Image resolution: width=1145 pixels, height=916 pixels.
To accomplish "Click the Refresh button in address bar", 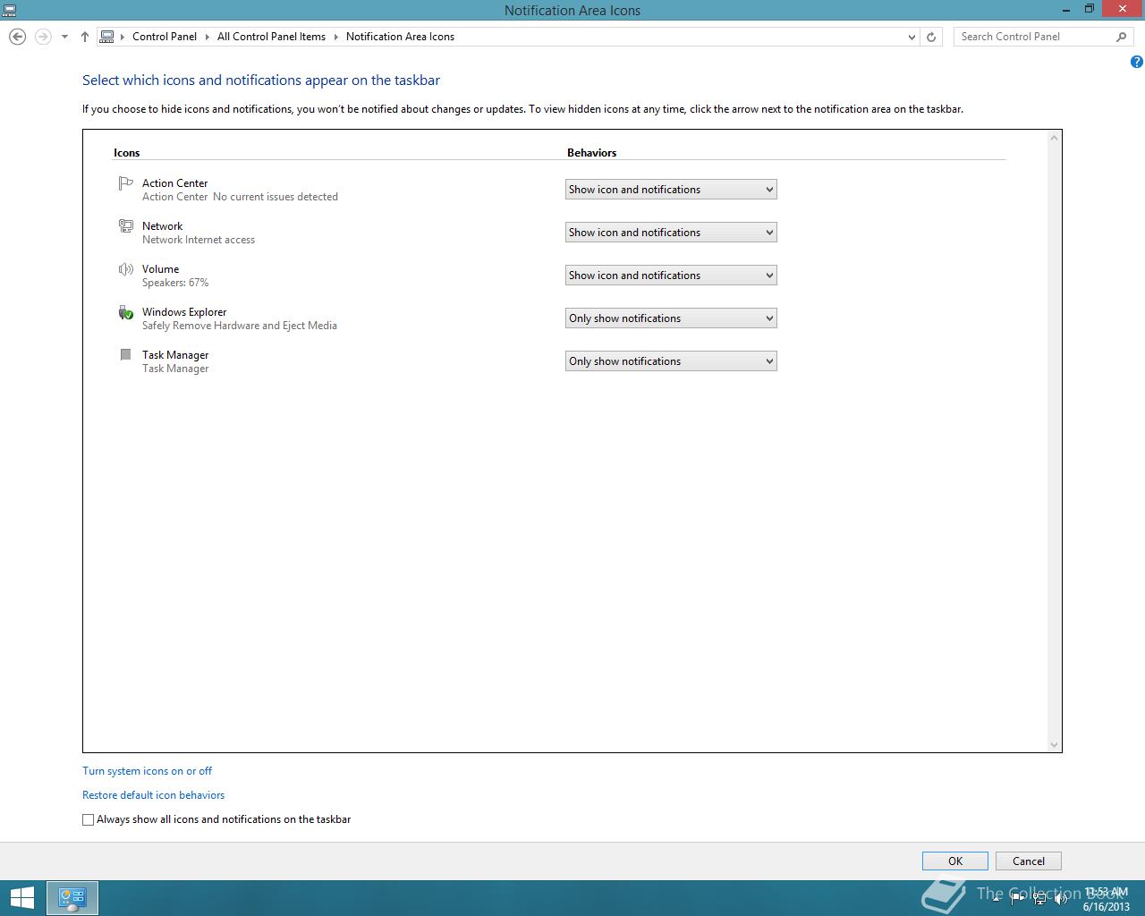I will click(931, 37).
